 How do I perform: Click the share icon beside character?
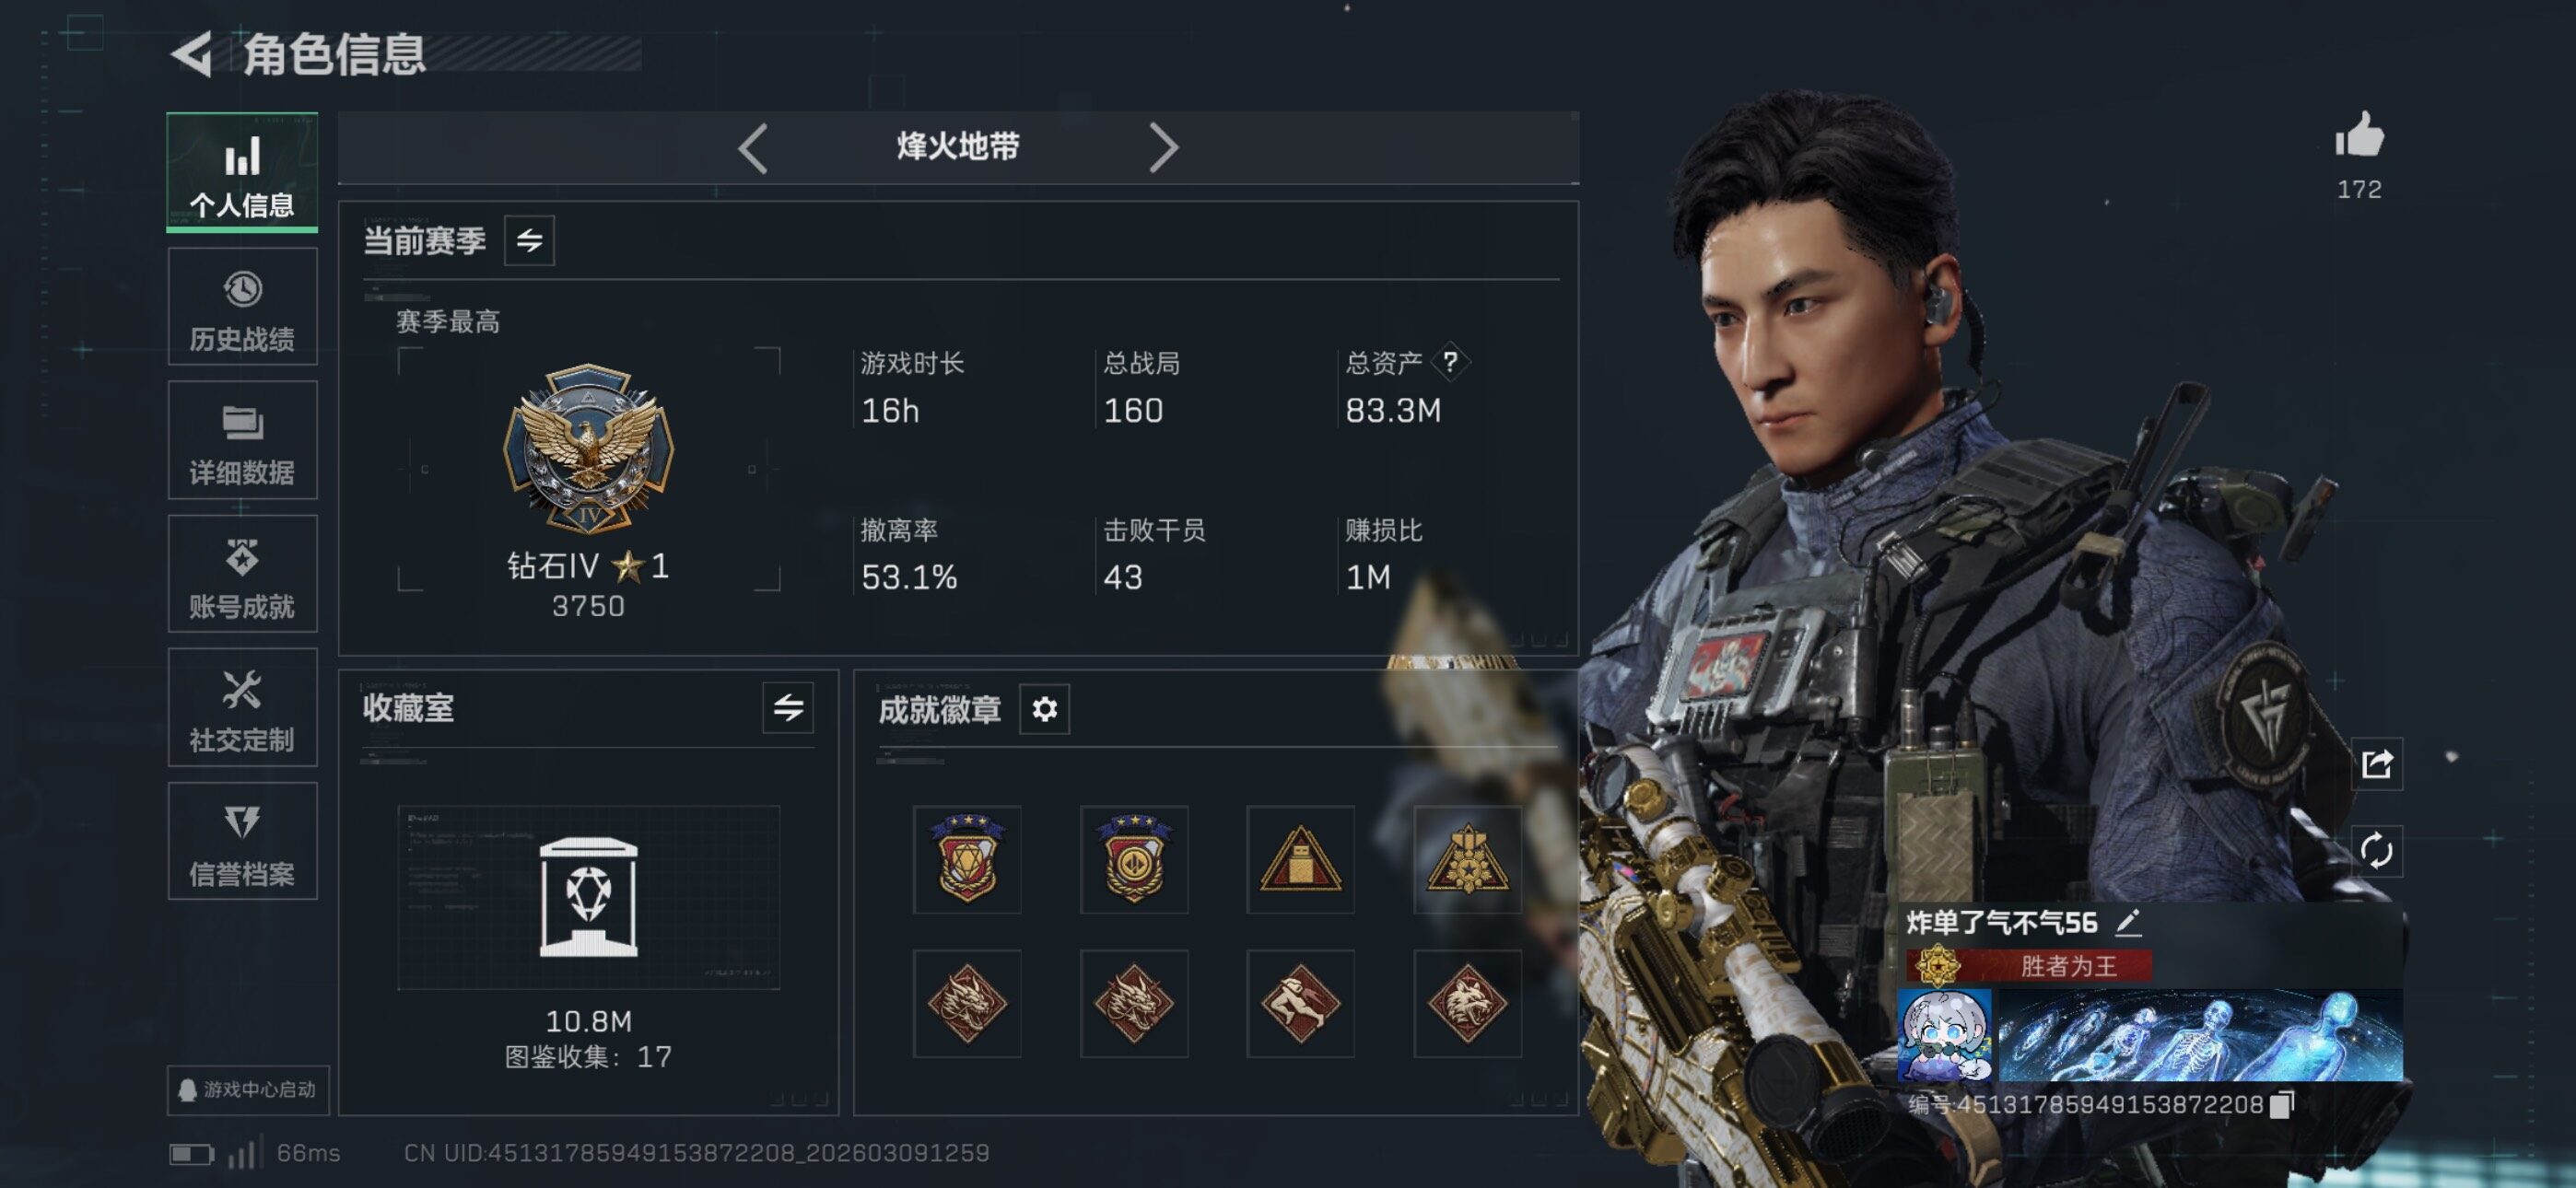pos(2376,764)
